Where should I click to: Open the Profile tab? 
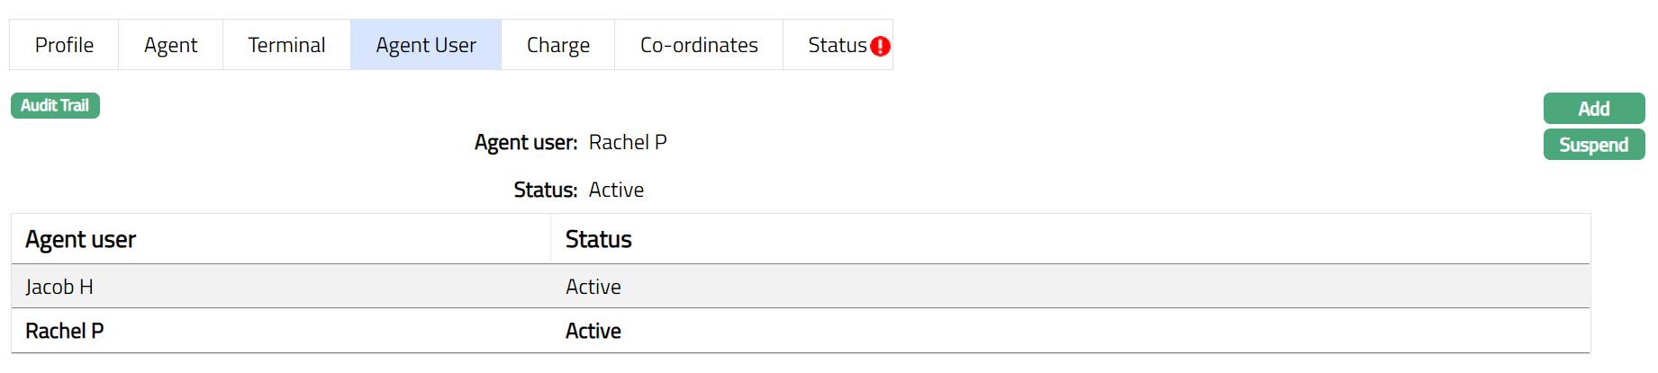64,45
